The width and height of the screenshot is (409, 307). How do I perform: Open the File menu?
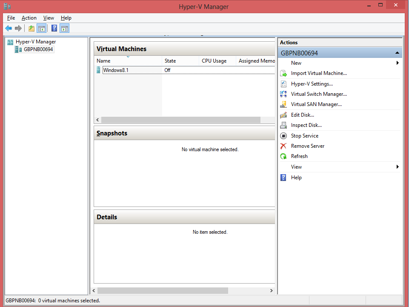11,18
